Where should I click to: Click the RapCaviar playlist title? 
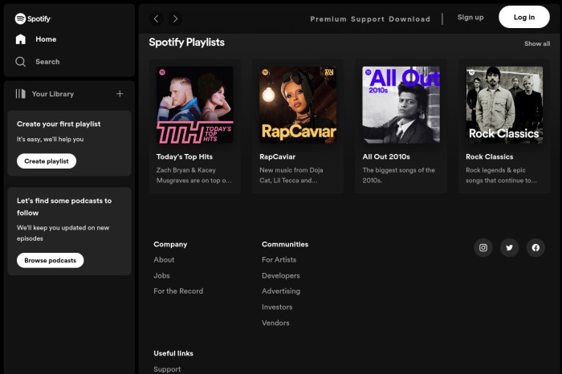tap(278, 157)
